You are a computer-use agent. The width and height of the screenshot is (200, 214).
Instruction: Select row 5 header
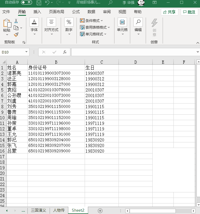[3, 90]
